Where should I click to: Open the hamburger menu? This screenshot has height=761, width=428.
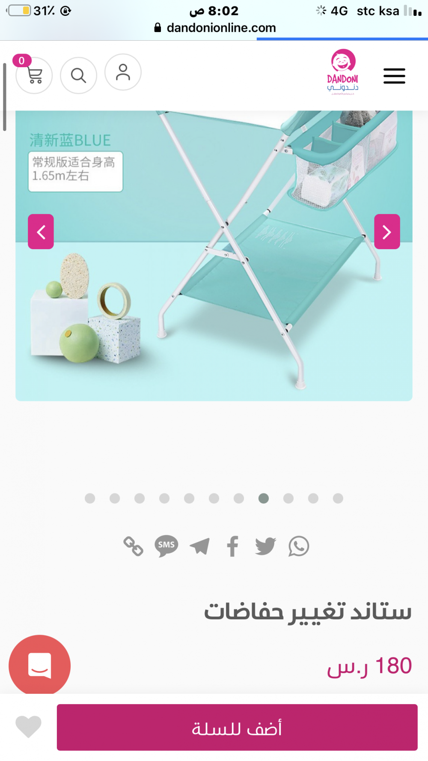(x=394, y=76)
